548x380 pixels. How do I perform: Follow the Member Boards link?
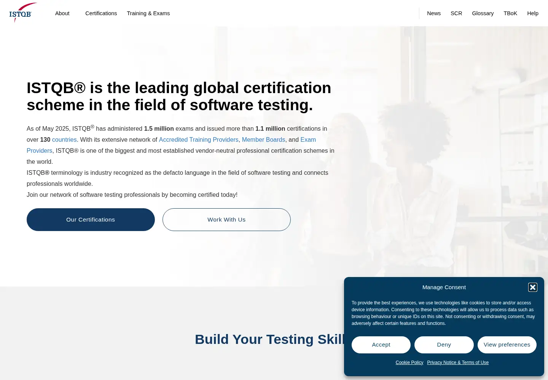263,140
